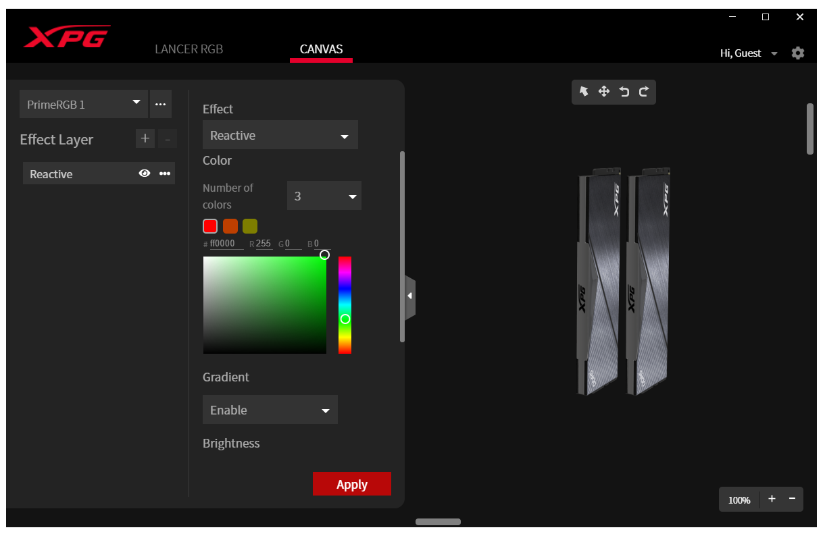Image resolution: width=825 pixels, height=534 pixels.
Task: Click the rainbow hue slider bar
Action: point(345,304)
